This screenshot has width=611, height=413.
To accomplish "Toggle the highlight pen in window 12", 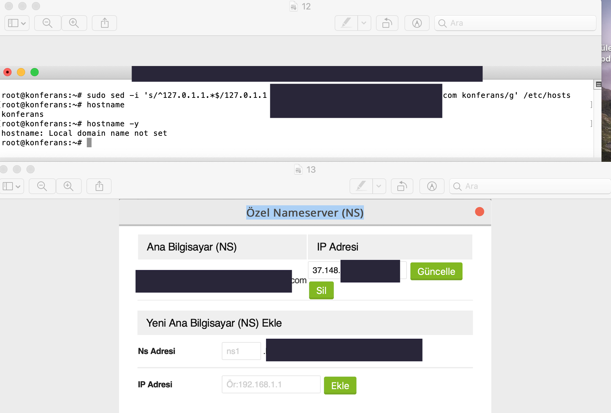I will 346,23.
